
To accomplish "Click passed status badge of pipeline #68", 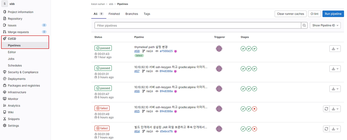I will coord(103,48).
